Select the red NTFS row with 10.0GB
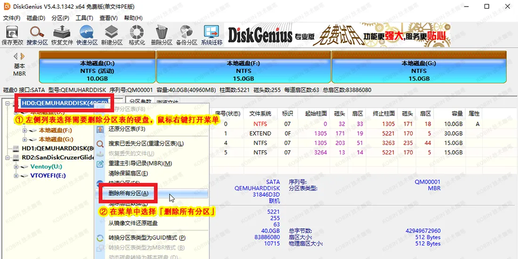The width and height of the screenshot is (518, 259). coord(348,124)
